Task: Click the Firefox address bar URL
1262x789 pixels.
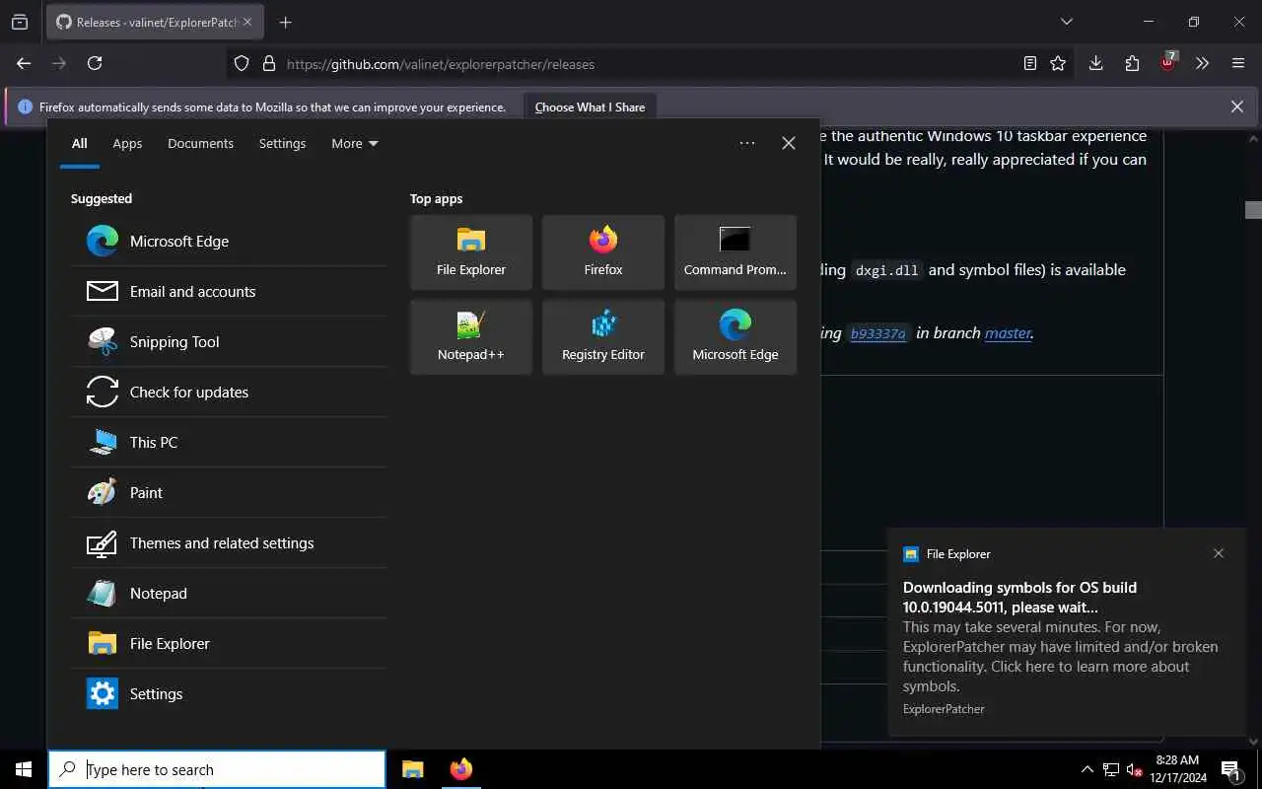Action: pyautogui.click(x=441, y=64)
